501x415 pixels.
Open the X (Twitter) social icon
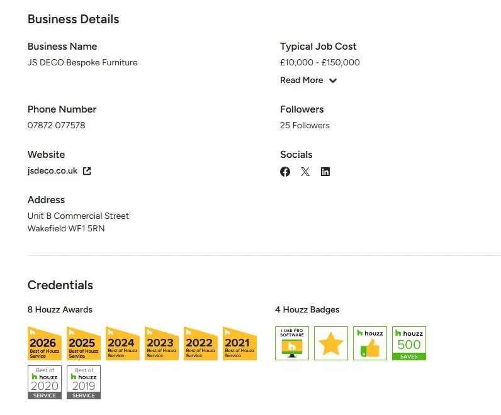305,172
